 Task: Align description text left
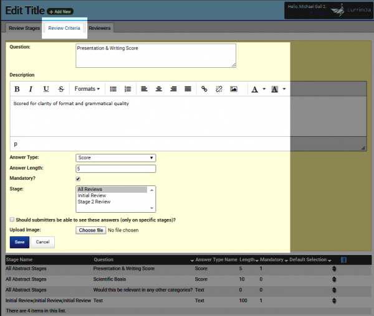144,89
